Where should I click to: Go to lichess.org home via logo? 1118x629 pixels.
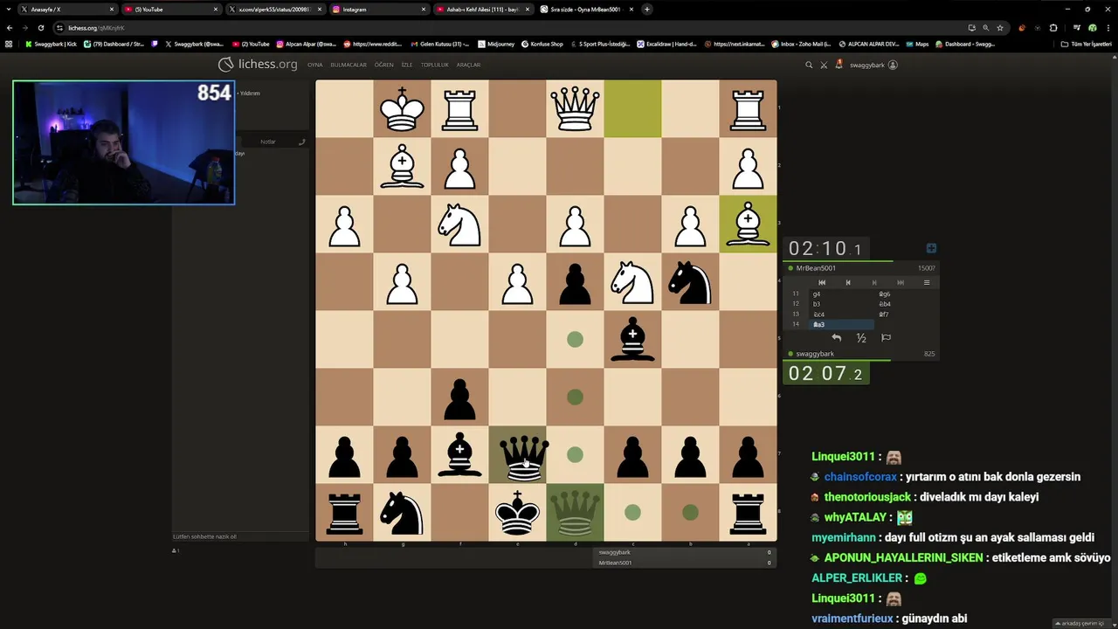[x=258, y=64]
